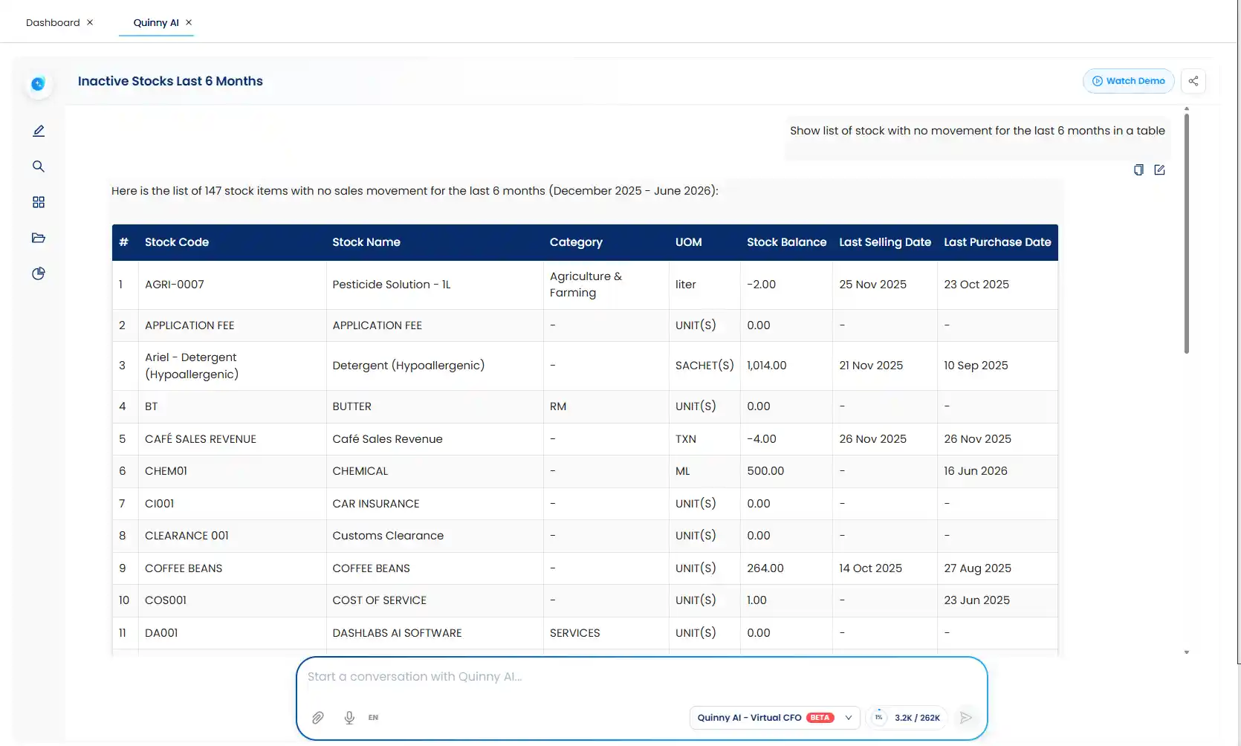Open the folder icon in sidebar

click(x=39, y=238)
